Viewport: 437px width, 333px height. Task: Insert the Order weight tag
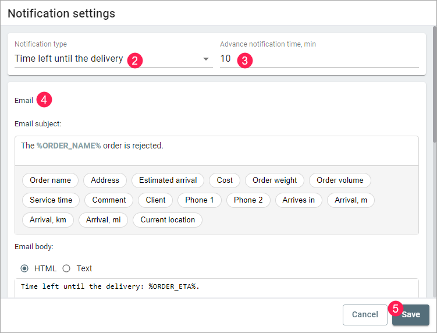[x=275, y=180]
